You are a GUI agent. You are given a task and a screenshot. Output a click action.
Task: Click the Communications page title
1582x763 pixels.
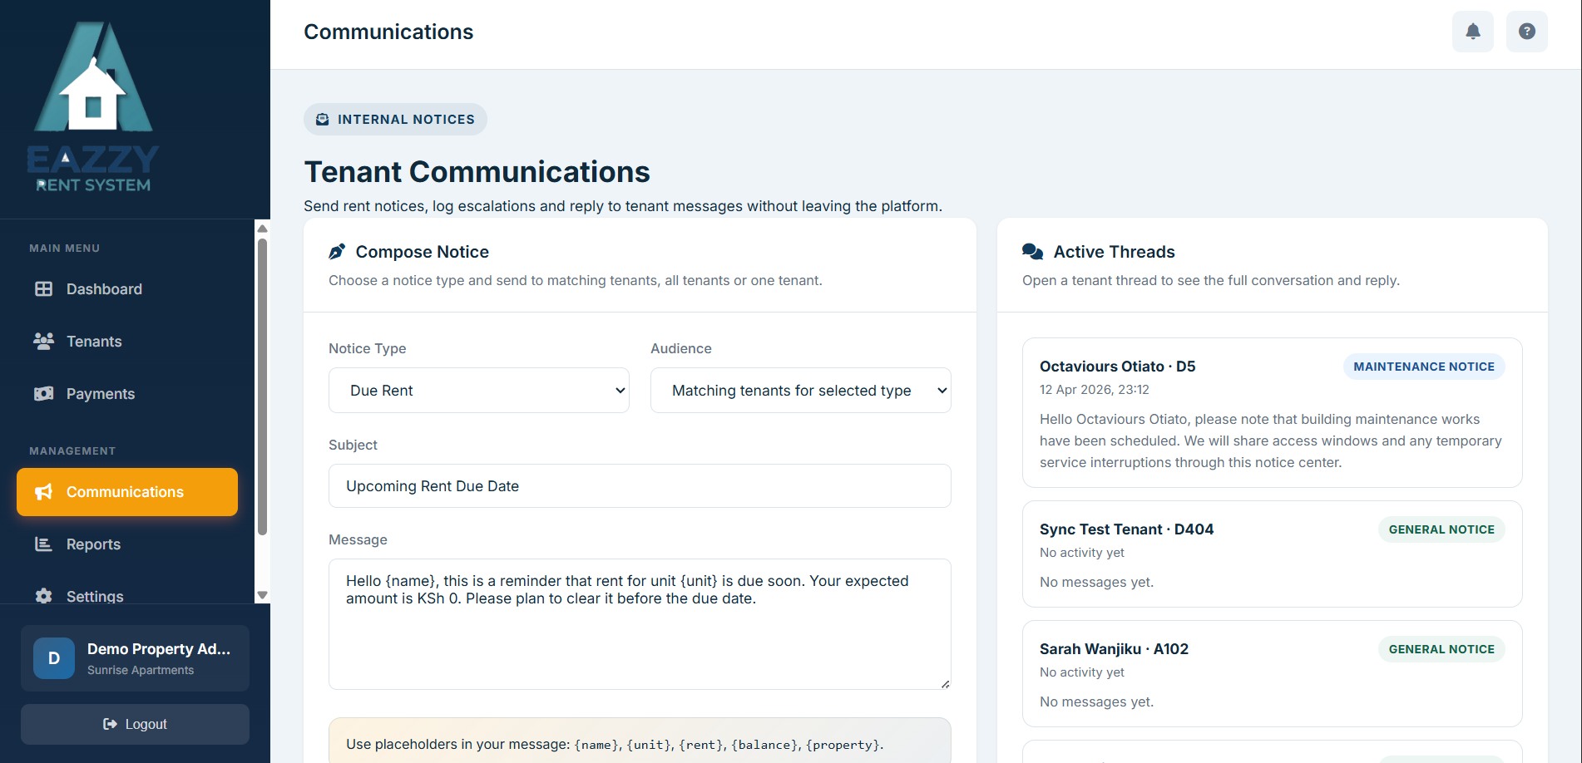tap(388, 32)
